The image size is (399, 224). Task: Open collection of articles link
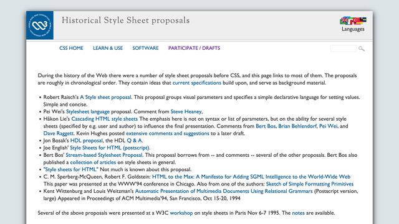click(93, 162)
